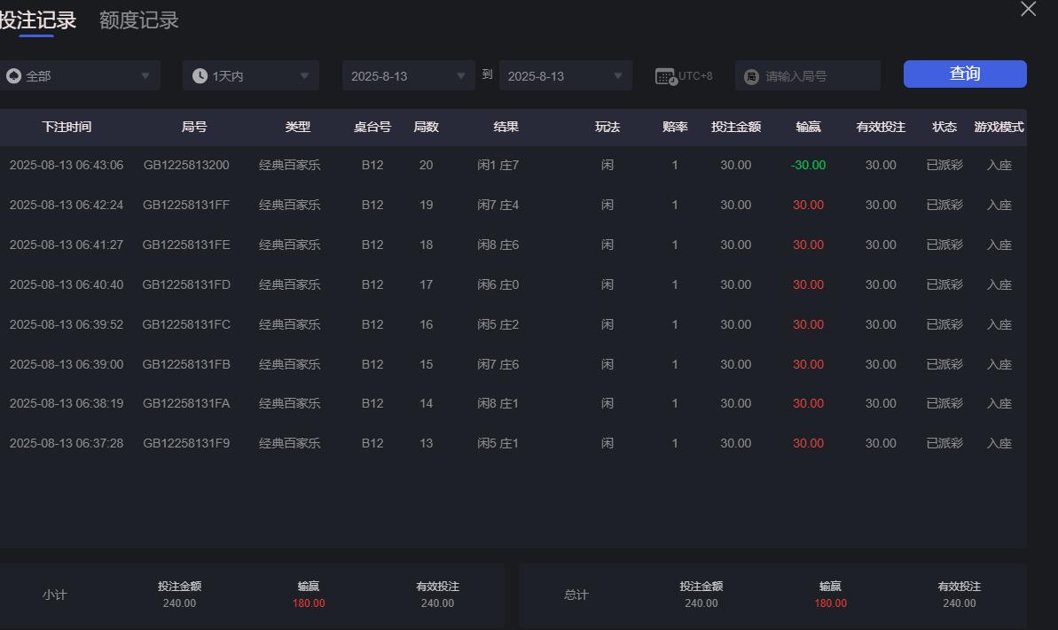Close the betting records dialog

pos(1028,10)
